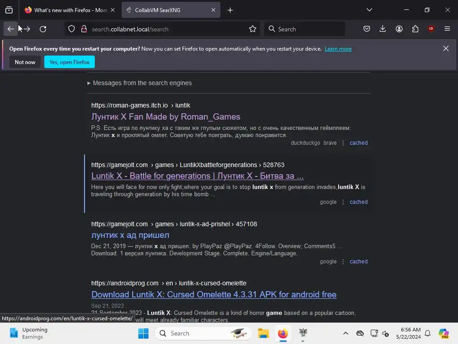This screenshot has width=458, height=344.
Task: Click the androidprog.com URL text
Action: tap(169, 283)
